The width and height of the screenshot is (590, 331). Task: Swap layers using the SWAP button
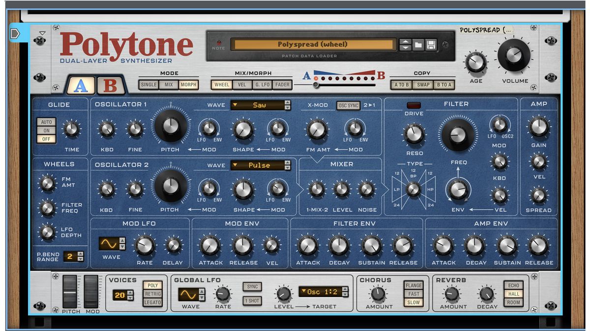423,84
